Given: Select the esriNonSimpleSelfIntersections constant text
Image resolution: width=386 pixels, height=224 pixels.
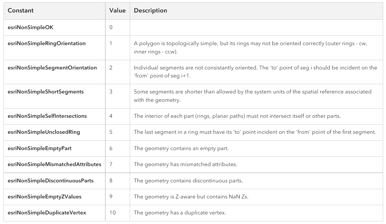Looking at the screenshot, I should [x=47, y=116].
